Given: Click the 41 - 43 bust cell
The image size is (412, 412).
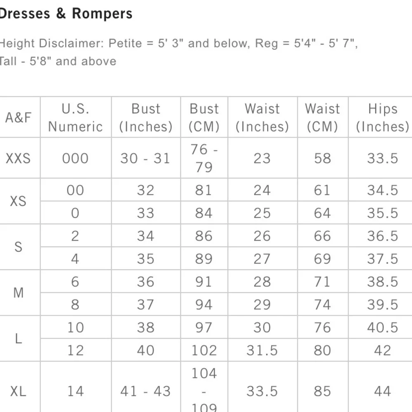Looking at the screenshot, I should click(x=145, y=391).
